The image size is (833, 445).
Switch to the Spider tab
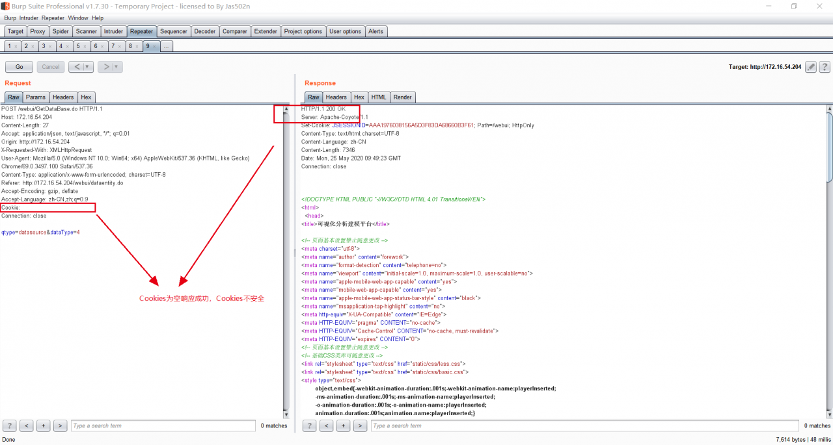(61, 31)
